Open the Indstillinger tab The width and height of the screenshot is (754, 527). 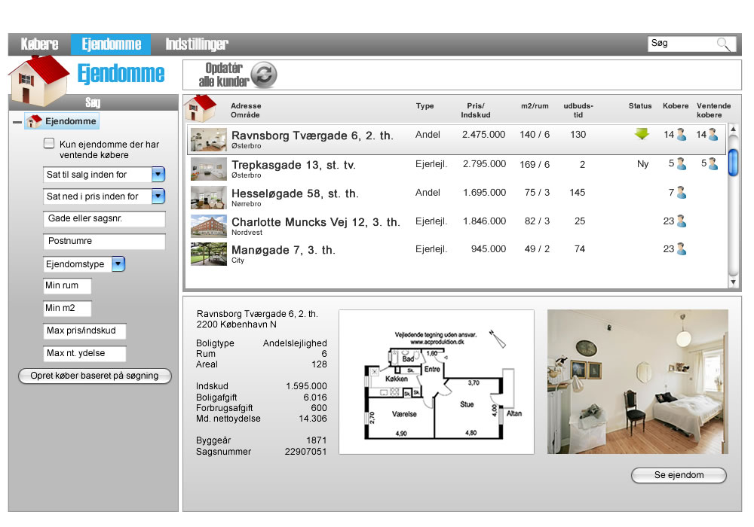click(197, 44)
